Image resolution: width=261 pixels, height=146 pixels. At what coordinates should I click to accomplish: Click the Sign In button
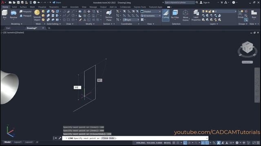coord(205,2)
